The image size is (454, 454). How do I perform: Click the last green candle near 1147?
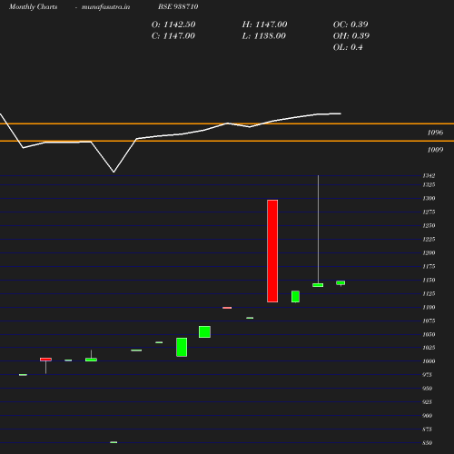tap(340, 282)
